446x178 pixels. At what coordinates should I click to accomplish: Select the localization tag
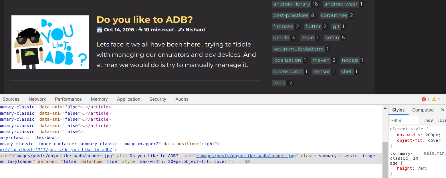coord(287,60)
